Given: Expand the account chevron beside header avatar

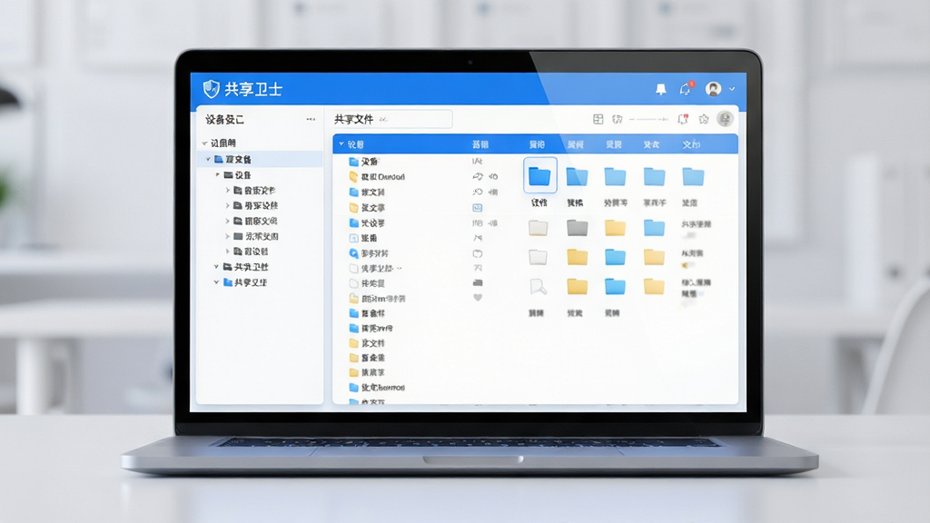Looking at the screenshot, I should (x=732, y=89).
